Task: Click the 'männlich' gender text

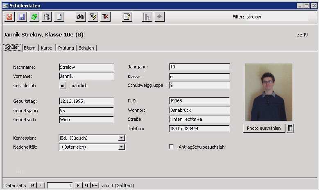Action: tap(79, 86)
